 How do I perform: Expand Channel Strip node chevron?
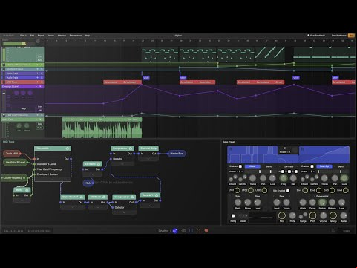(x=148, y=159)
